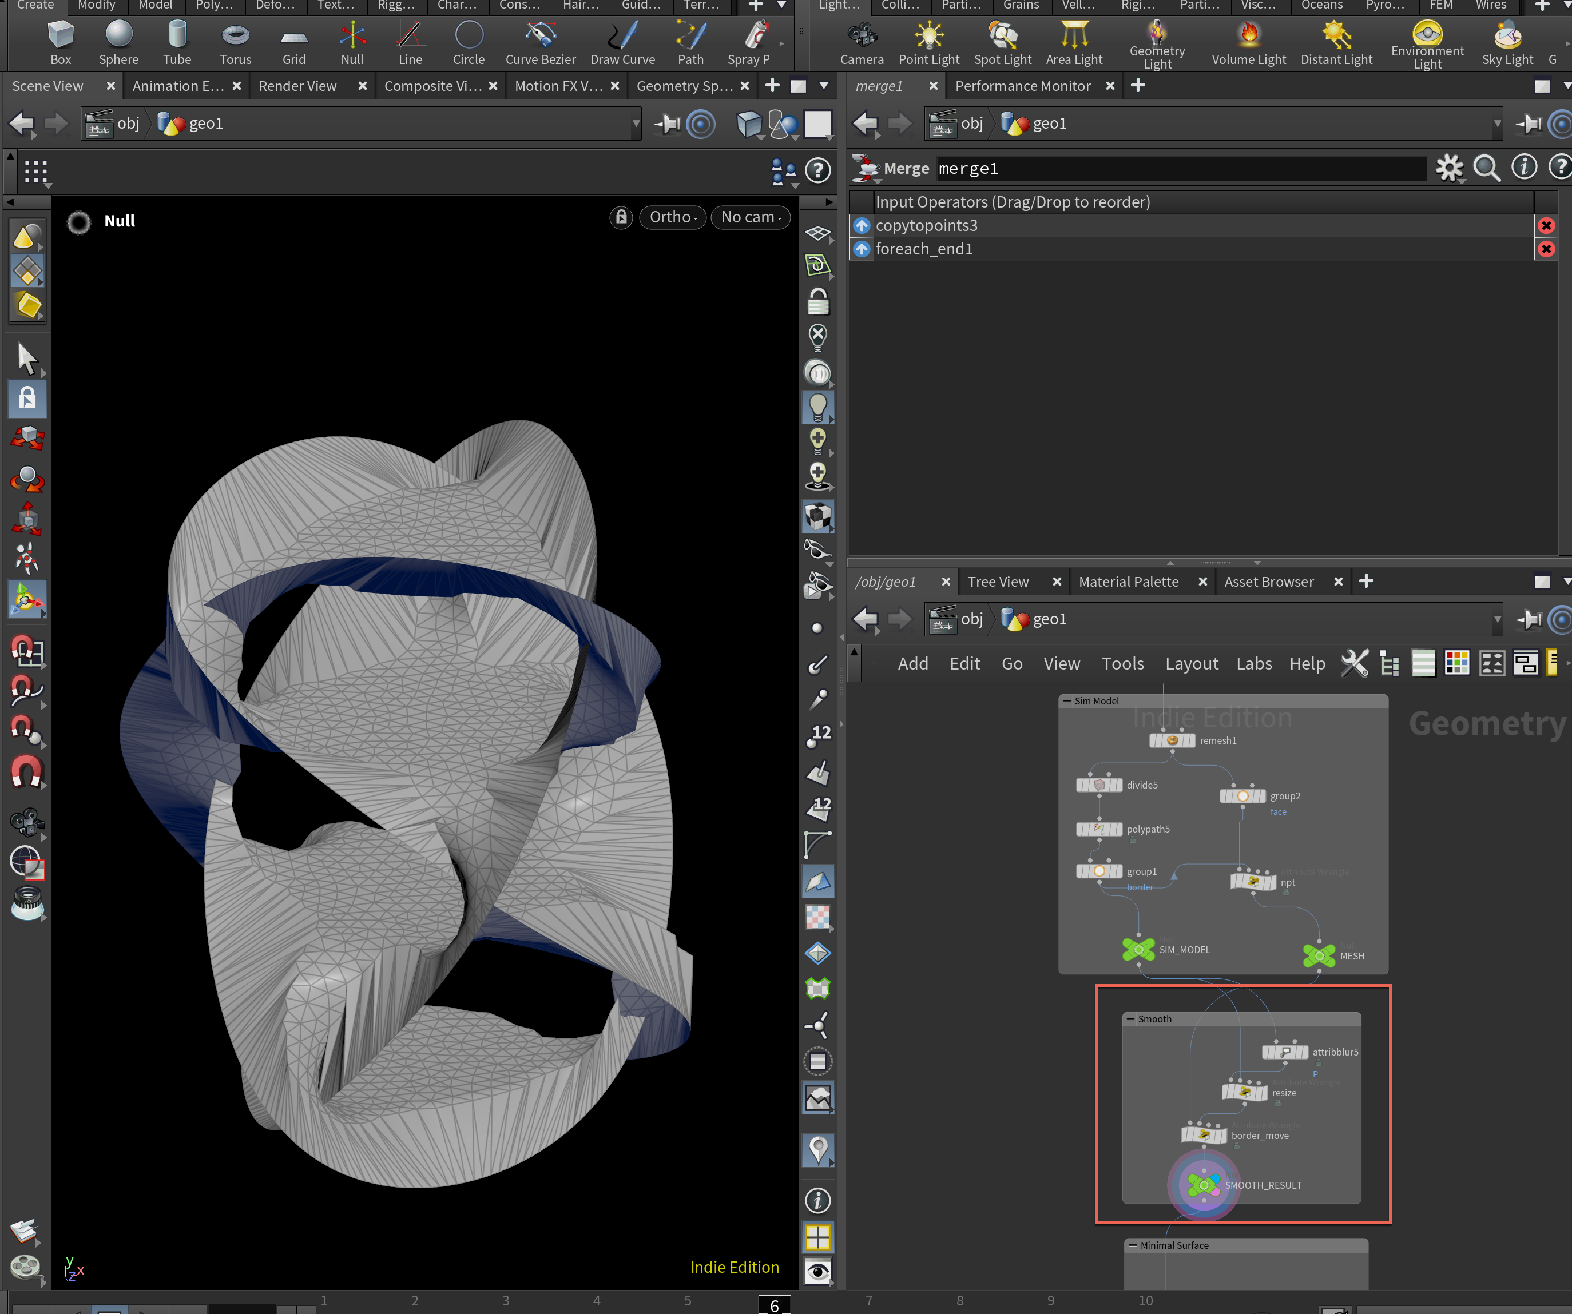Screen dimensions: 1572x1314
Task: Collapse the Sim Model network box
Action: 1067,701
